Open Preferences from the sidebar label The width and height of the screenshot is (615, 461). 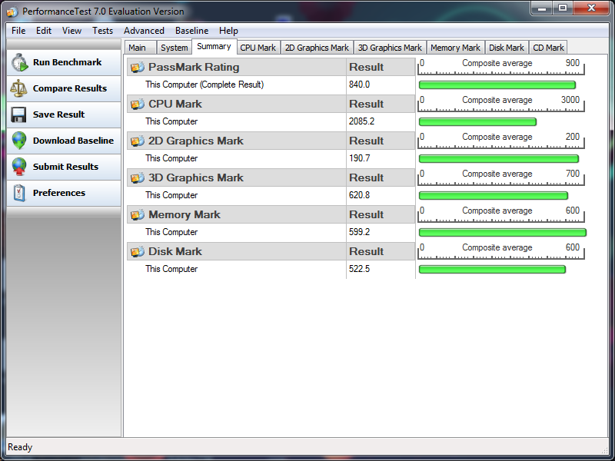pos(59,193)
